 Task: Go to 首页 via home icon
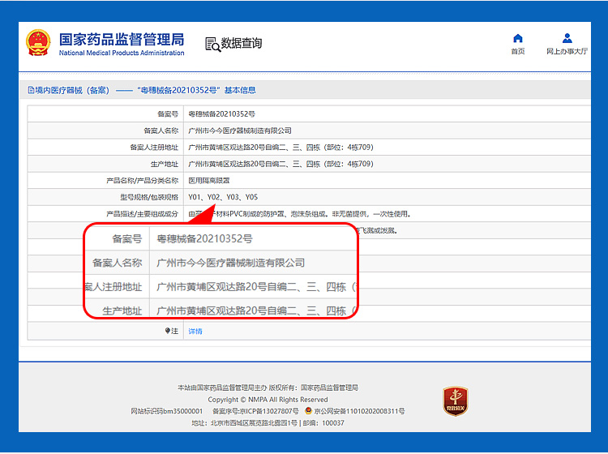(518, 38)
